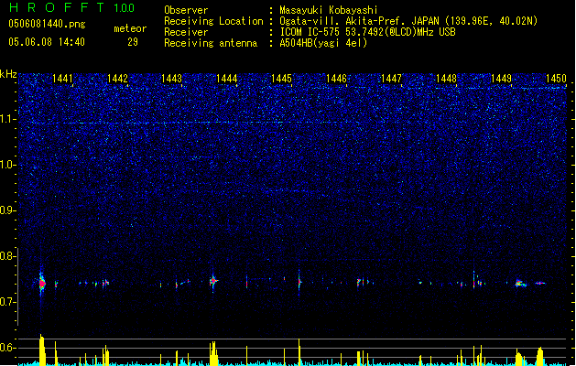Viewport: 576px width, 366px height.
Task: Click the tallest yellow power bar before 1441
Action: click(x=42, y=350)
